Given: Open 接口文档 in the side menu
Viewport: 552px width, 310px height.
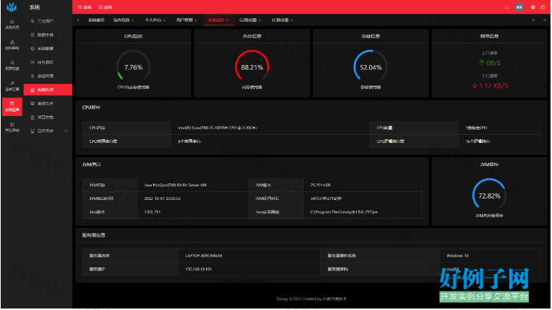Looking at the screenshot, I should 48,117.
